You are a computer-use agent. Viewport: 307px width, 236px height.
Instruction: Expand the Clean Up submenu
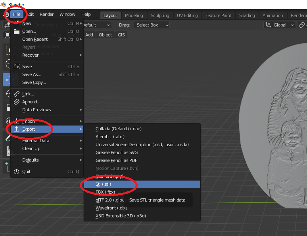pos(47,148)
